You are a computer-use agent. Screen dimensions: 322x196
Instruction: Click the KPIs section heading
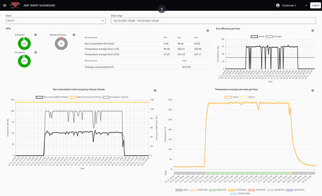point(8,29)
